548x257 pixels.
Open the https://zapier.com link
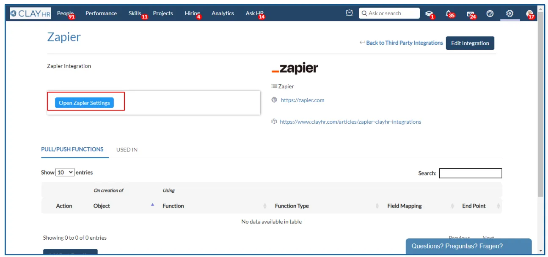(x=303, y=100)
